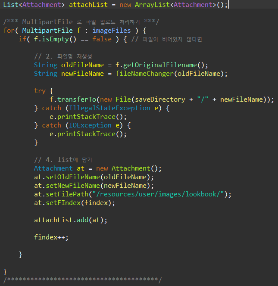Click the first e.printStackTrace() line

(88, 117)
